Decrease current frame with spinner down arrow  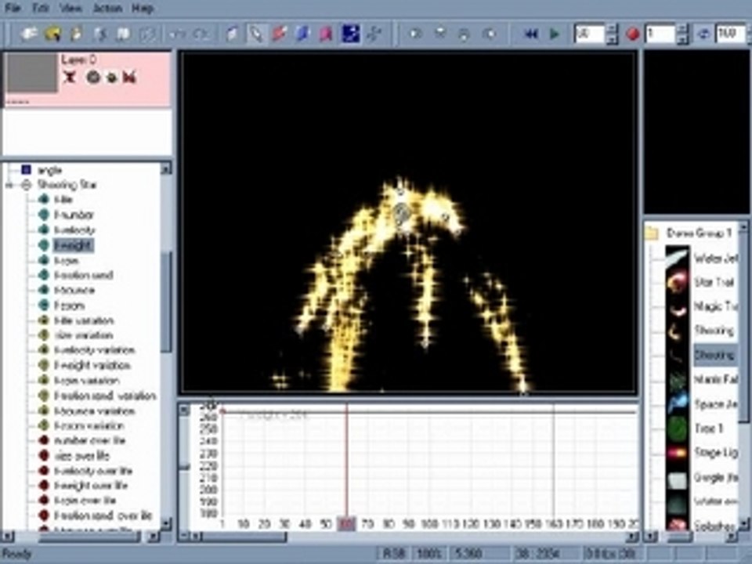coord(612,39)
